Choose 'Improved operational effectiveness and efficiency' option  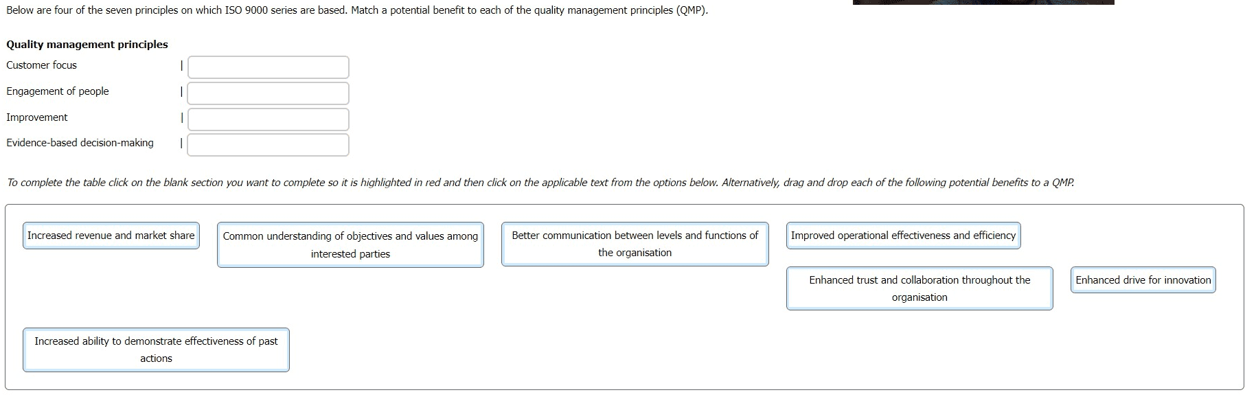point(903,236)
